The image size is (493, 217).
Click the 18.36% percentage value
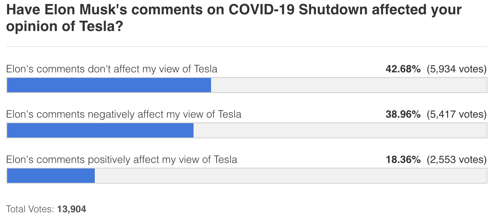(403, 160)
